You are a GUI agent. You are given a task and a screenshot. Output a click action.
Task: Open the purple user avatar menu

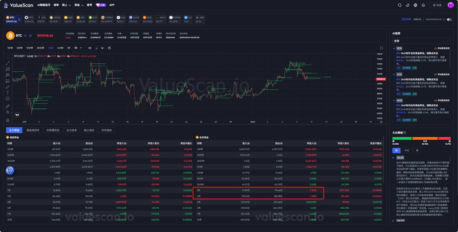pyautogui.click(x=450, y=5)
